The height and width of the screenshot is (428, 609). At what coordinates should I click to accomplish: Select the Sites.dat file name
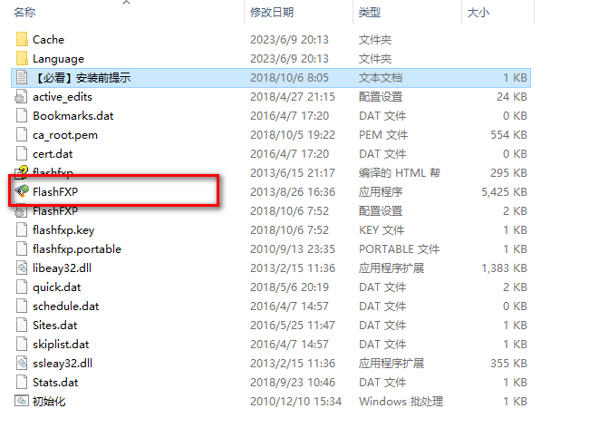point(54,326)
